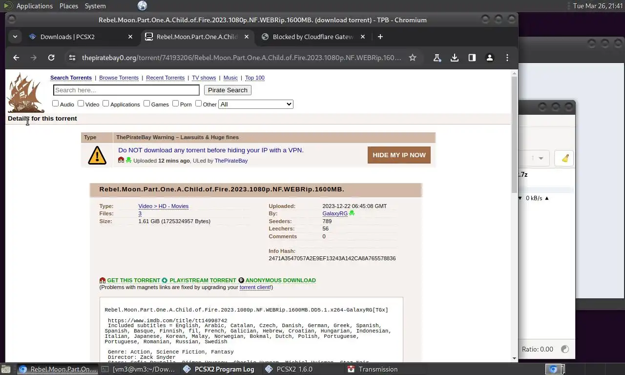Screen dimensions: 625x375
Task: Go to TV shows link
Action: tap(204, 78)
